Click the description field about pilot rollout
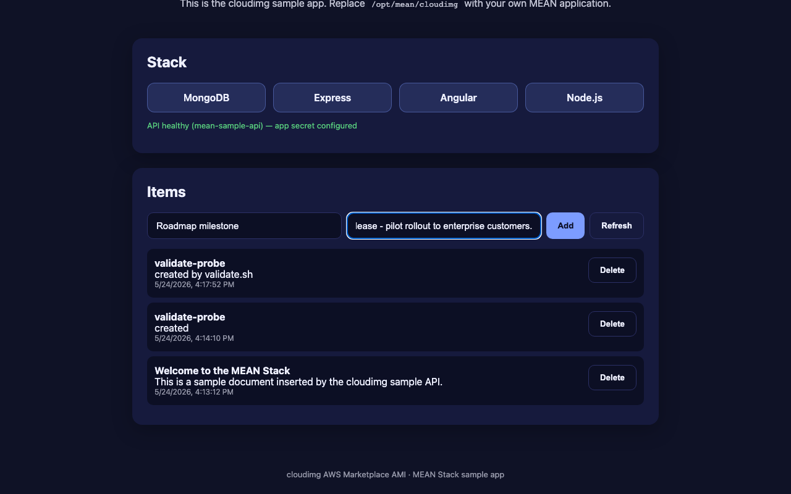 [x=444, y=225]
